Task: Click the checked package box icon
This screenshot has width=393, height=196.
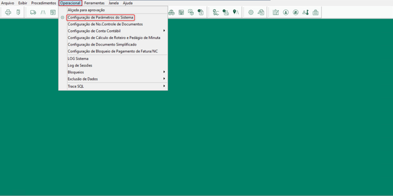Action: click(191, 12)
